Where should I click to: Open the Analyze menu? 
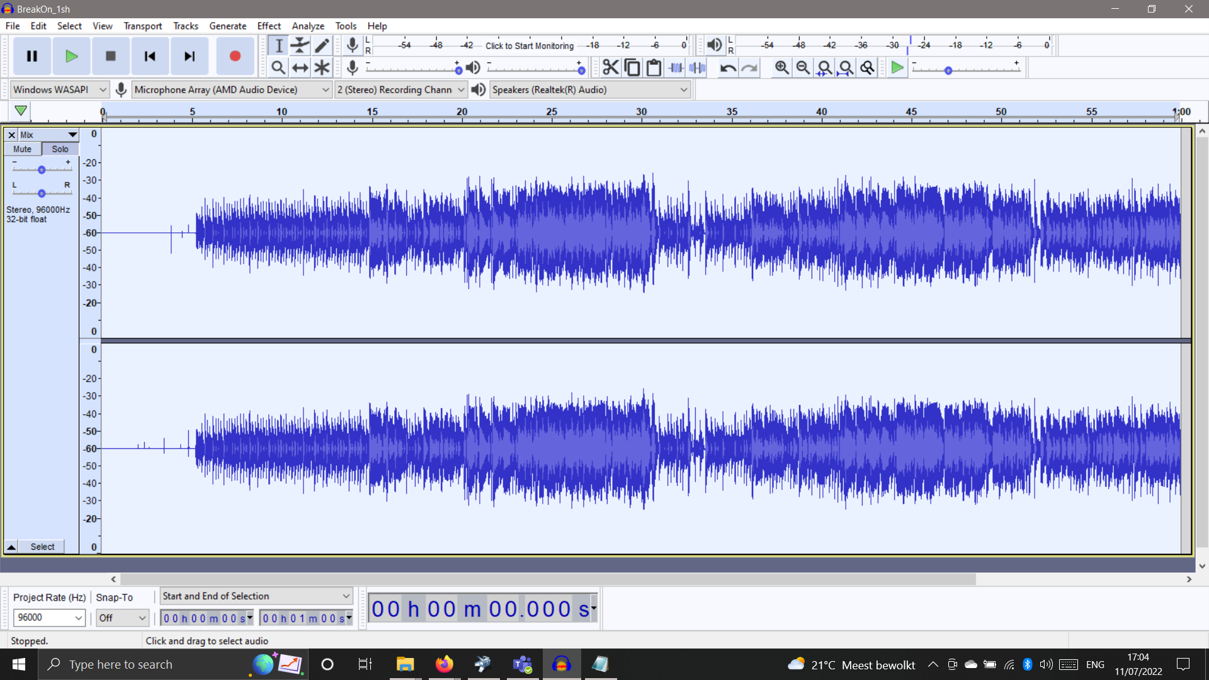308,26
